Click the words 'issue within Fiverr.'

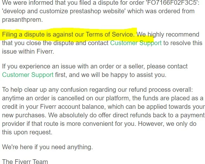tap(28, 51)
